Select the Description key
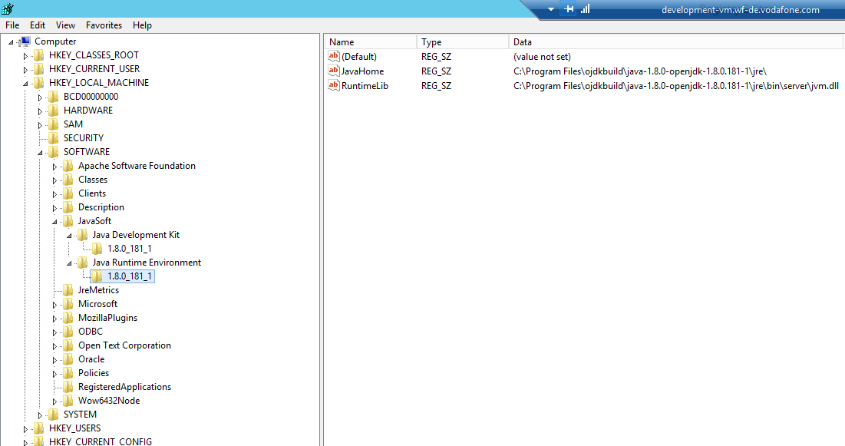Screen dimensions: 845x446 pos(101,207)
